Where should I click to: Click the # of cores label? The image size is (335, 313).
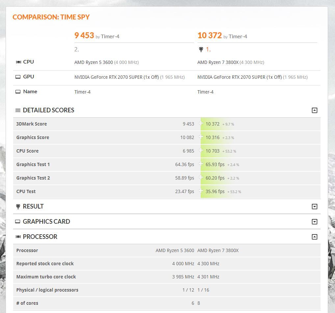pos(27,303)
